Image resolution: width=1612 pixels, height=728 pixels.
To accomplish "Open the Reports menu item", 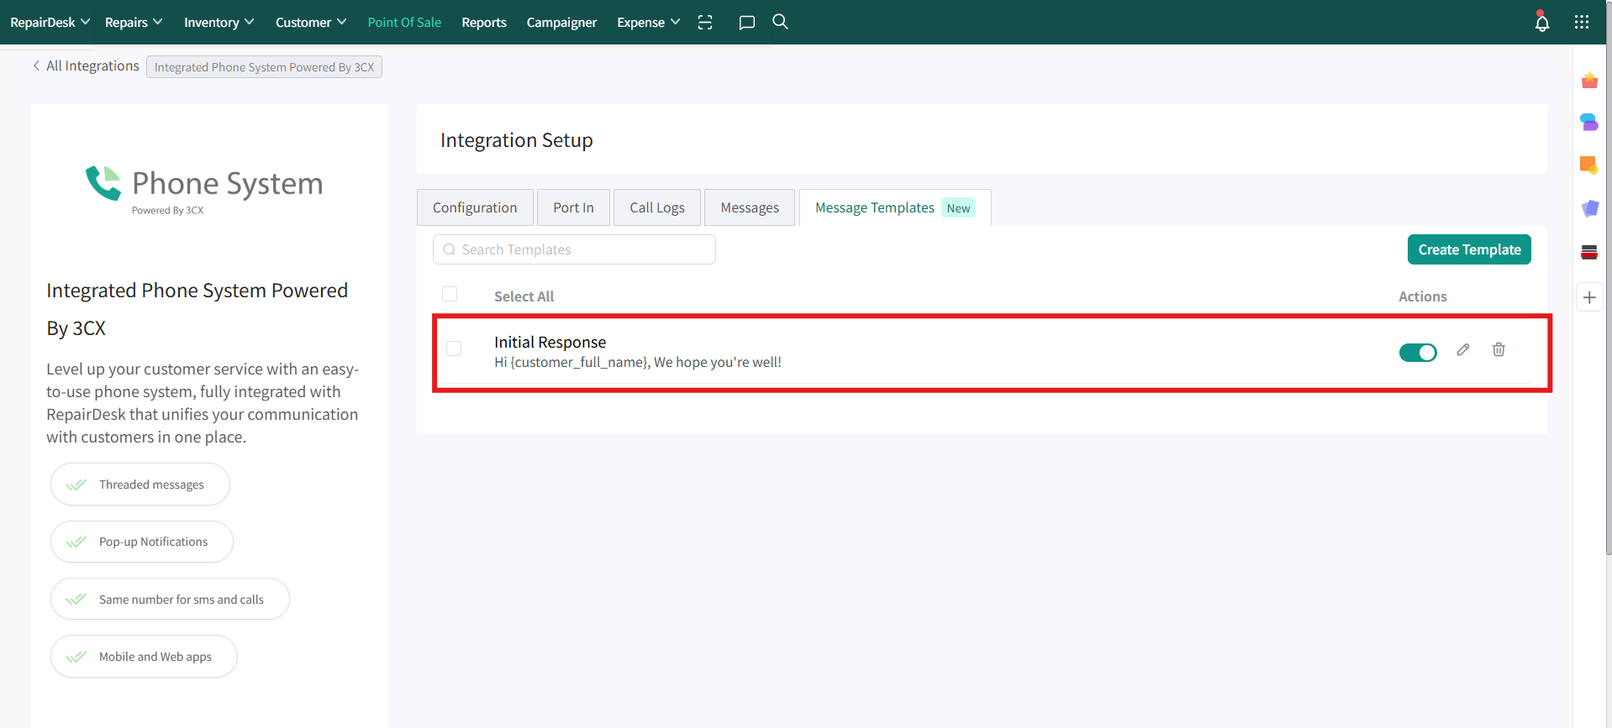I will tap(484, 22).
